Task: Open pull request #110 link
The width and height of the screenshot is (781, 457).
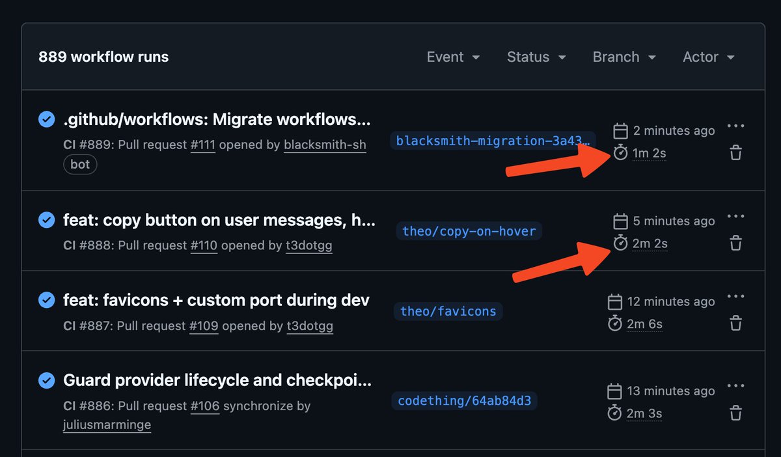Action: click(204, 246)
